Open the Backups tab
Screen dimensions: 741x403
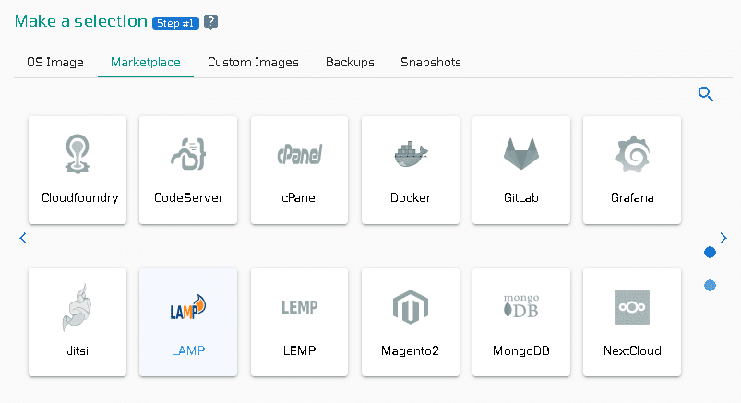tap(350, 63)
